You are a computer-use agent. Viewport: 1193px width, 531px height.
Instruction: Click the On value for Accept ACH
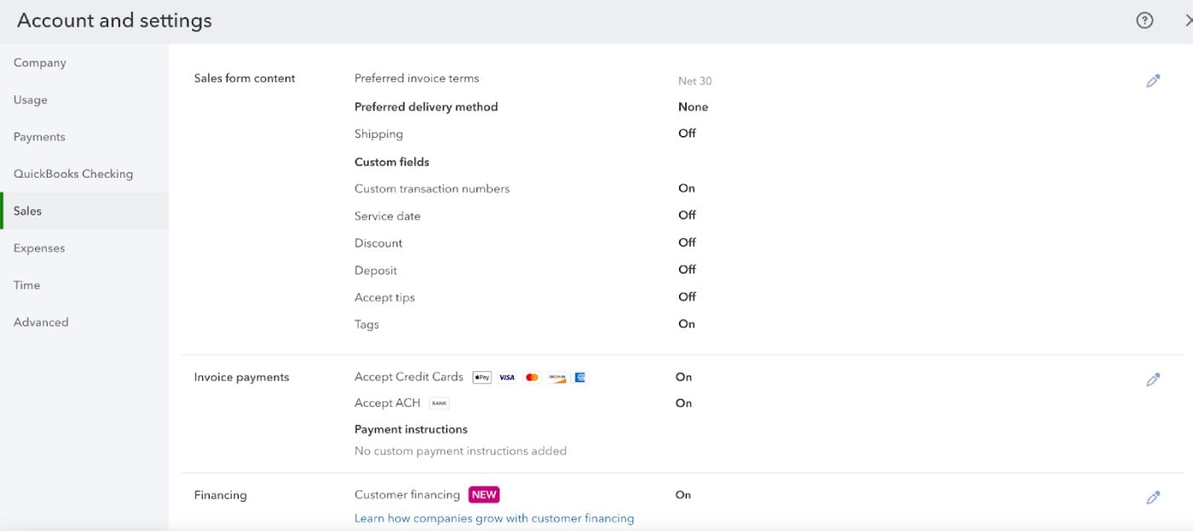pyautogui.click(x=683, y=403)
